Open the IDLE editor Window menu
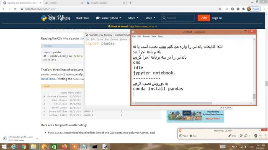This screenshot has width=268, height=150. tap(124, 39)
